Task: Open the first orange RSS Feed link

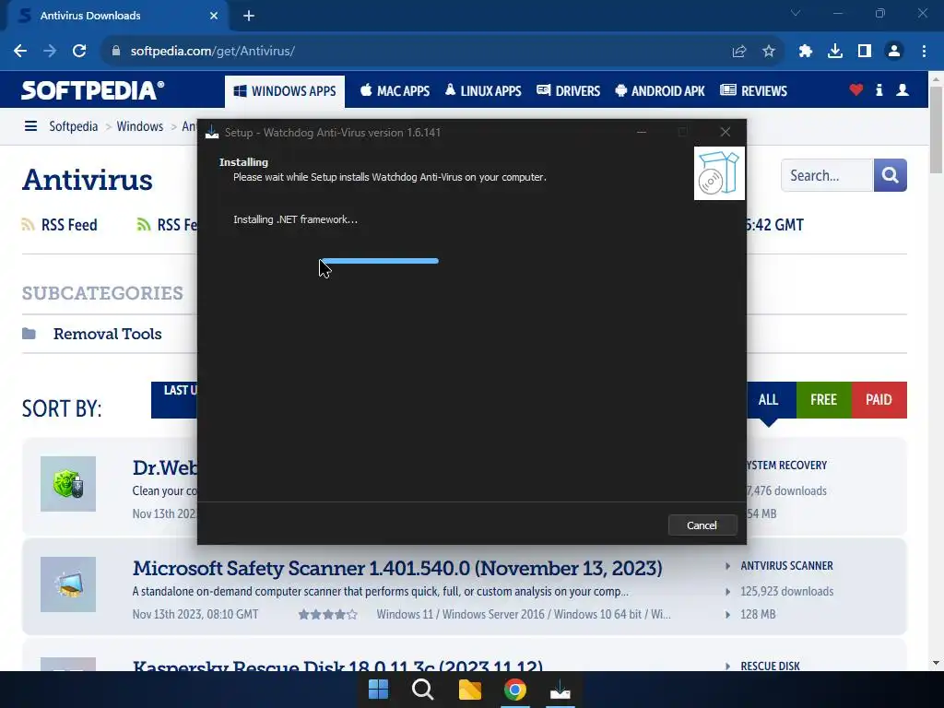Action: point(60,225)
